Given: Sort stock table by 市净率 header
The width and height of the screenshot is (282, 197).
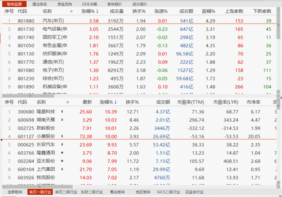Looking at the screenshot, I should coord(253,102).
